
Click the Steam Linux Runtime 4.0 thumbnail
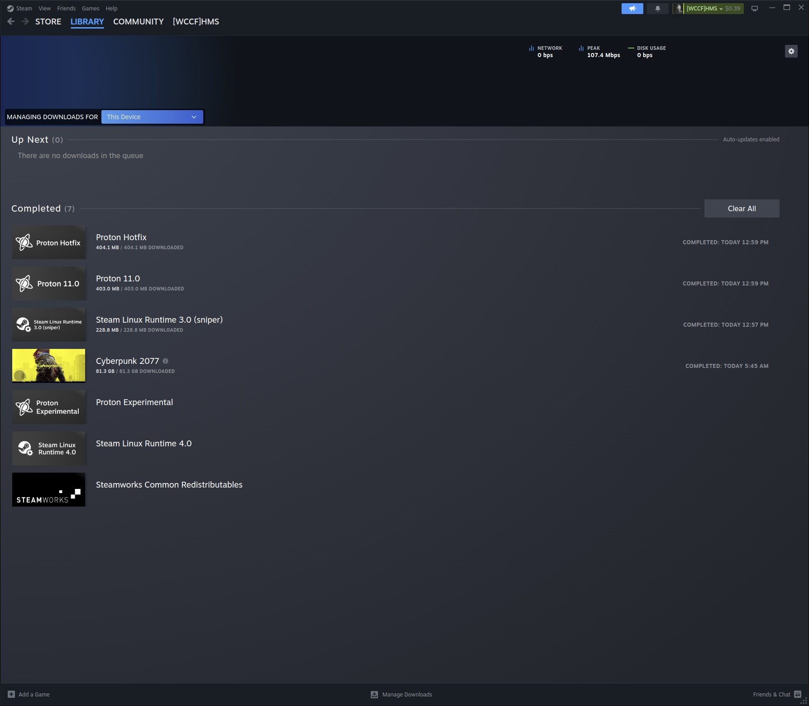(x=48, y=449)
